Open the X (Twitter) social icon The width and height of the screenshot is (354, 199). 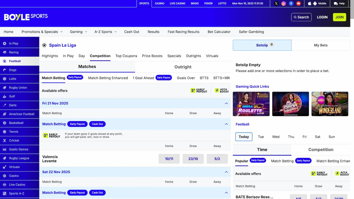coord(276,4)
